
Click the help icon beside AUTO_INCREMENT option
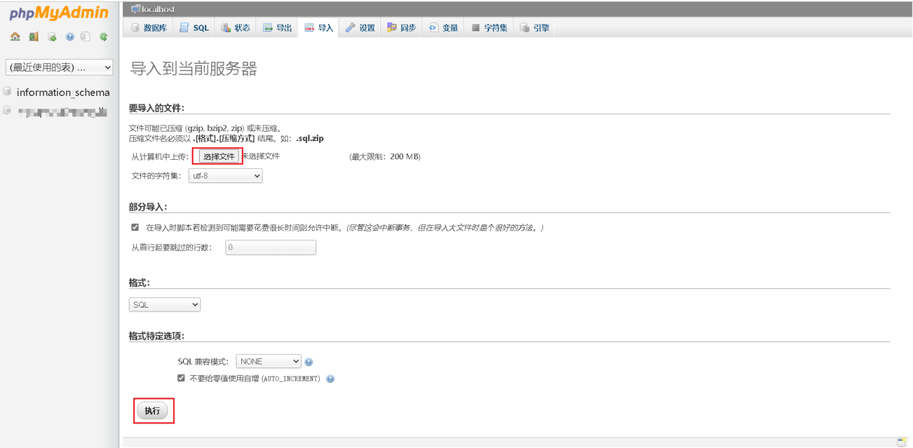click(331, 379)
